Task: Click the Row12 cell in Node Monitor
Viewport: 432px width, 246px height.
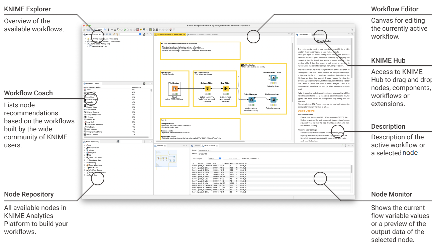Action: point(195,192)
